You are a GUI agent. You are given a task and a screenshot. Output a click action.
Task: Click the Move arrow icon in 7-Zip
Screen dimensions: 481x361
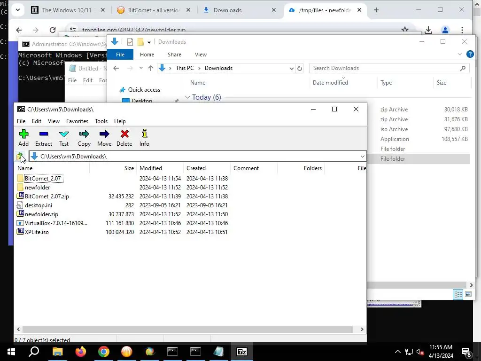coord(104,138)
